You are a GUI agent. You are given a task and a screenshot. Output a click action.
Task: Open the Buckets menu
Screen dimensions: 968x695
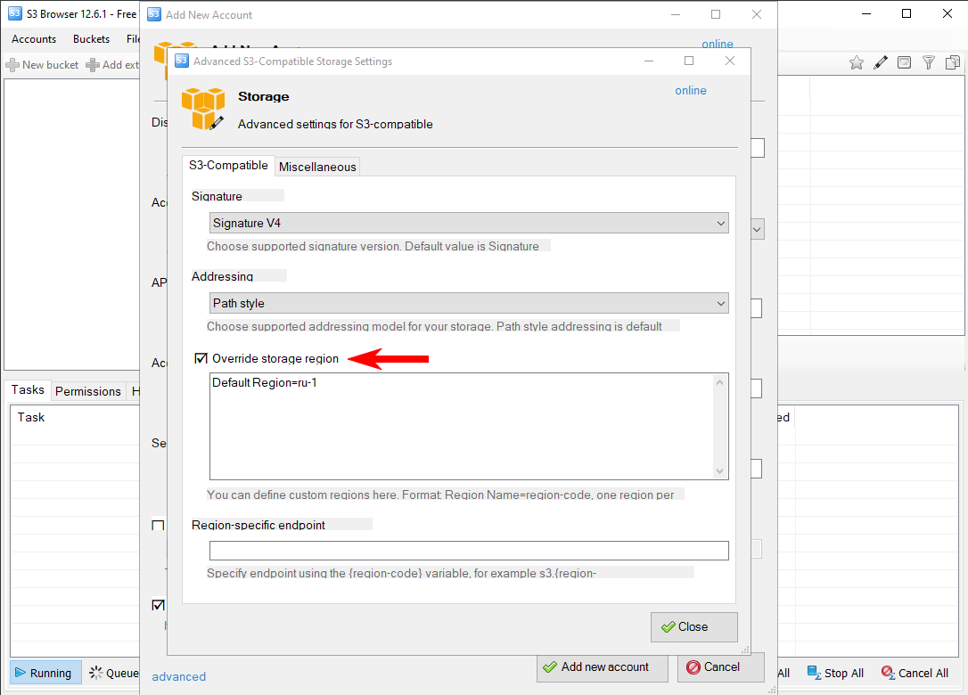click(x=92, y=39)
